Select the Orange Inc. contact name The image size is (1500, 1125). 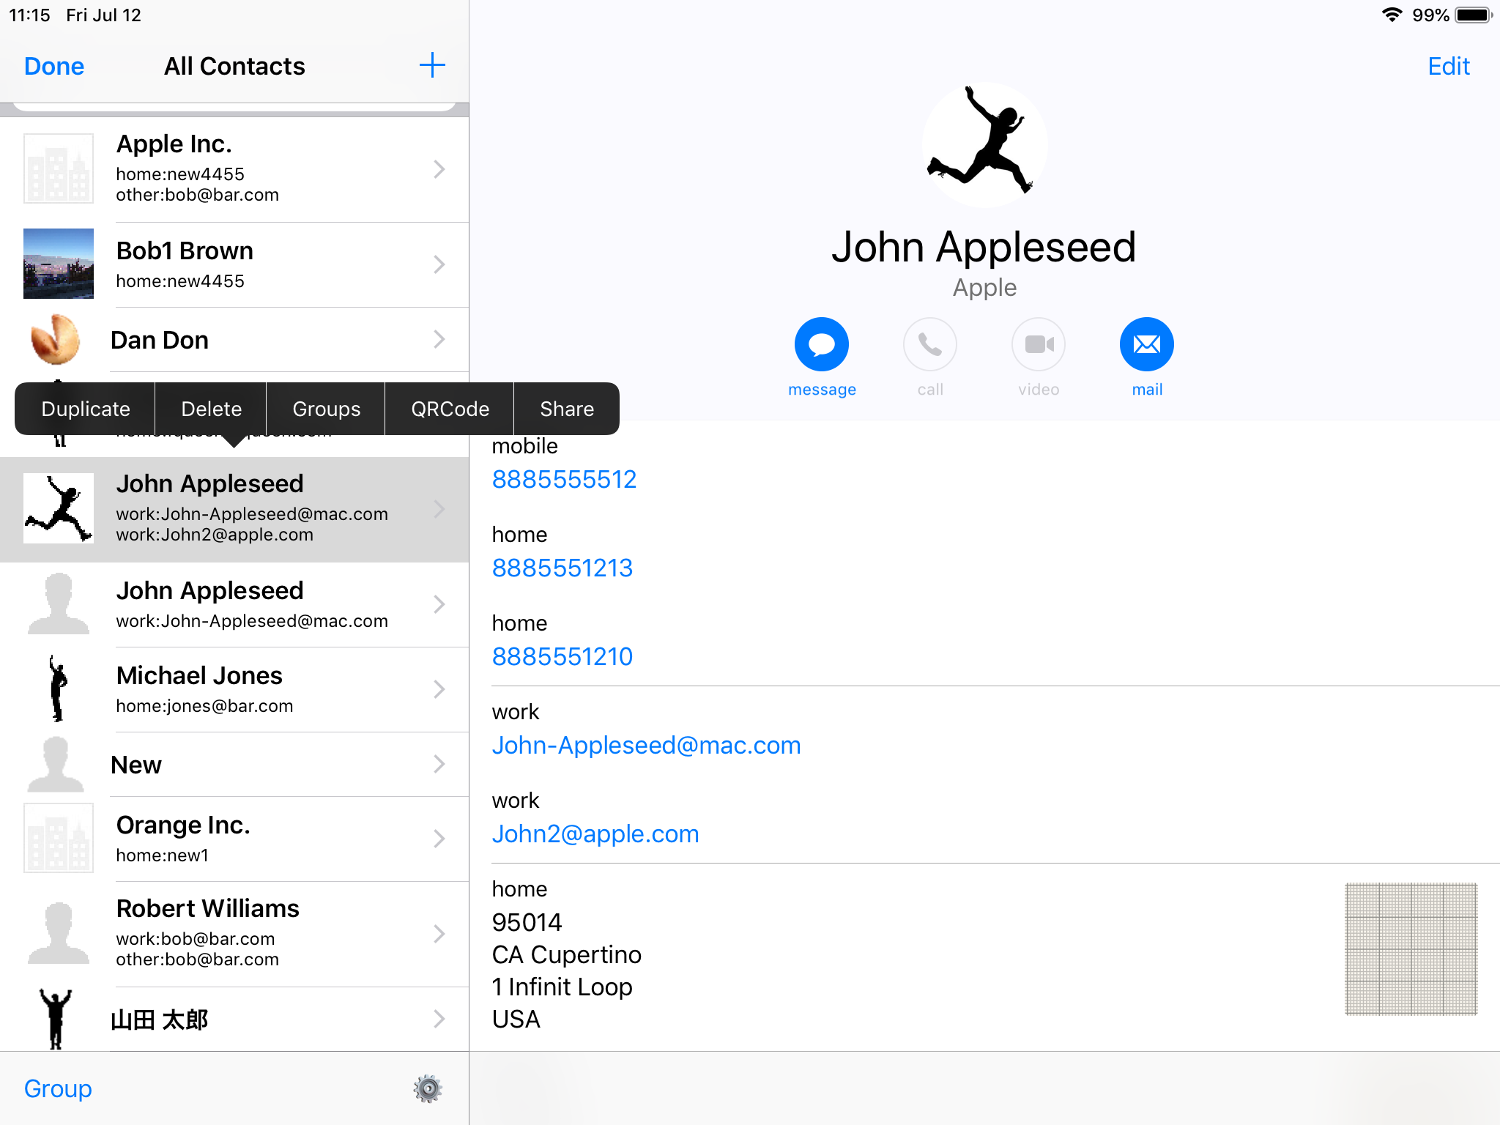(183, 825)
